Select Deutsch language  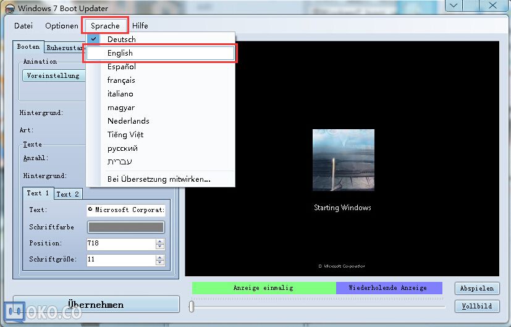pos(160,39)
